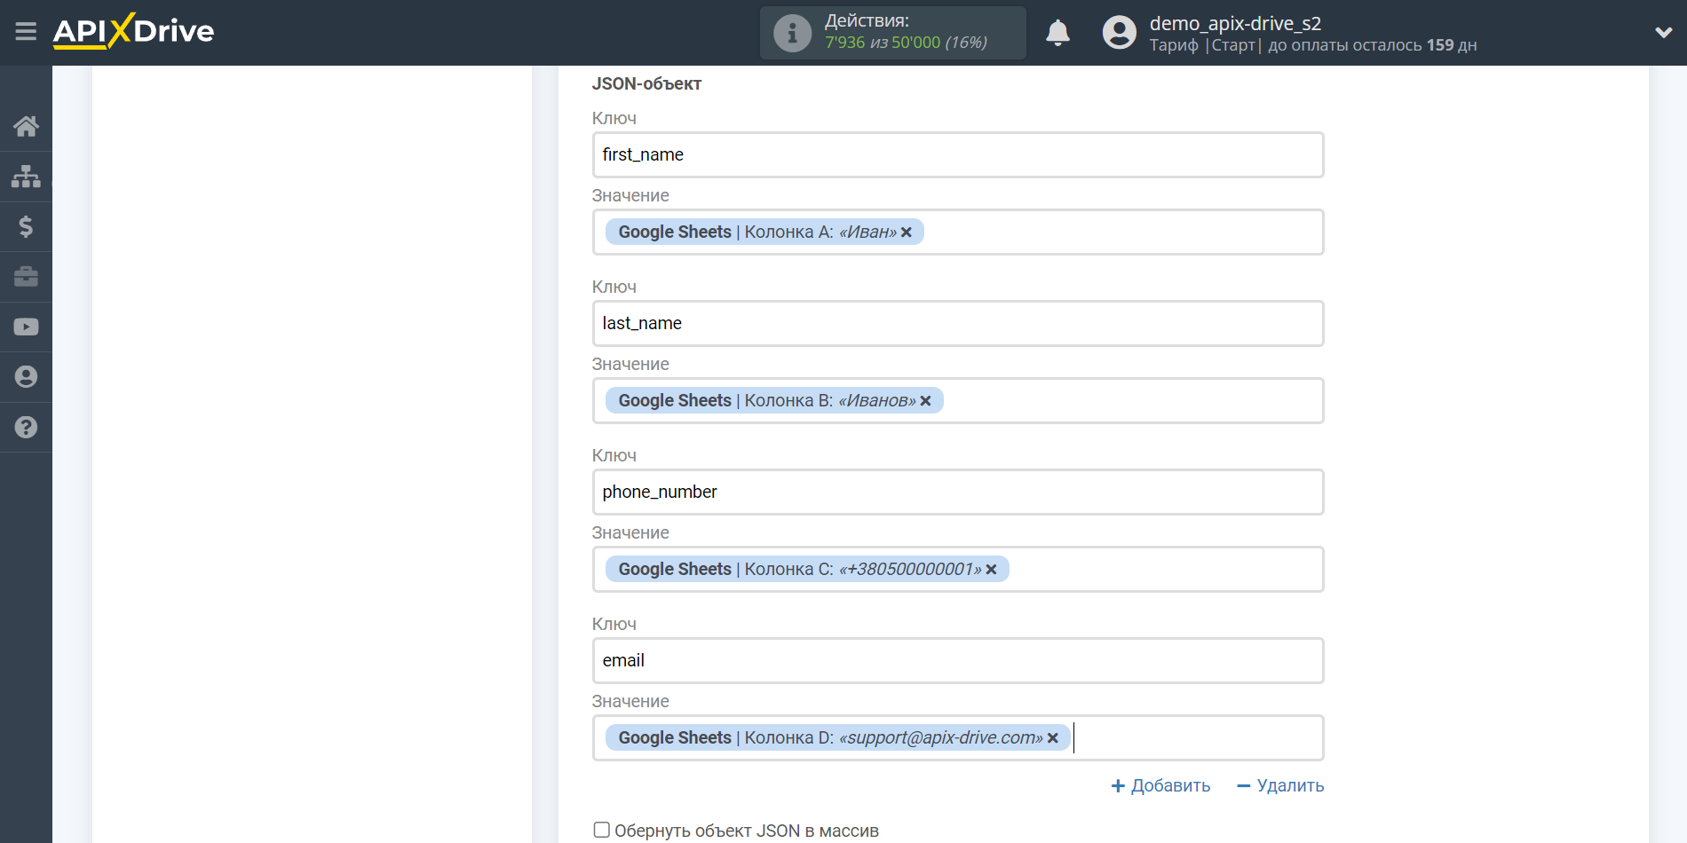Screen dimensions: 1687x843
Task: Click the tariff 'Старт' text
Action: tap(1232, 45)
